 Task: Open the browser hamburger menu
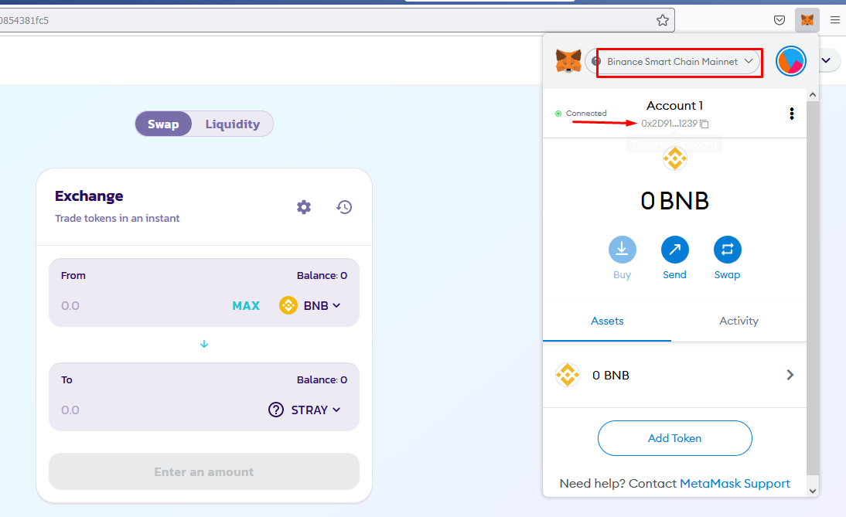pos(834,21)
